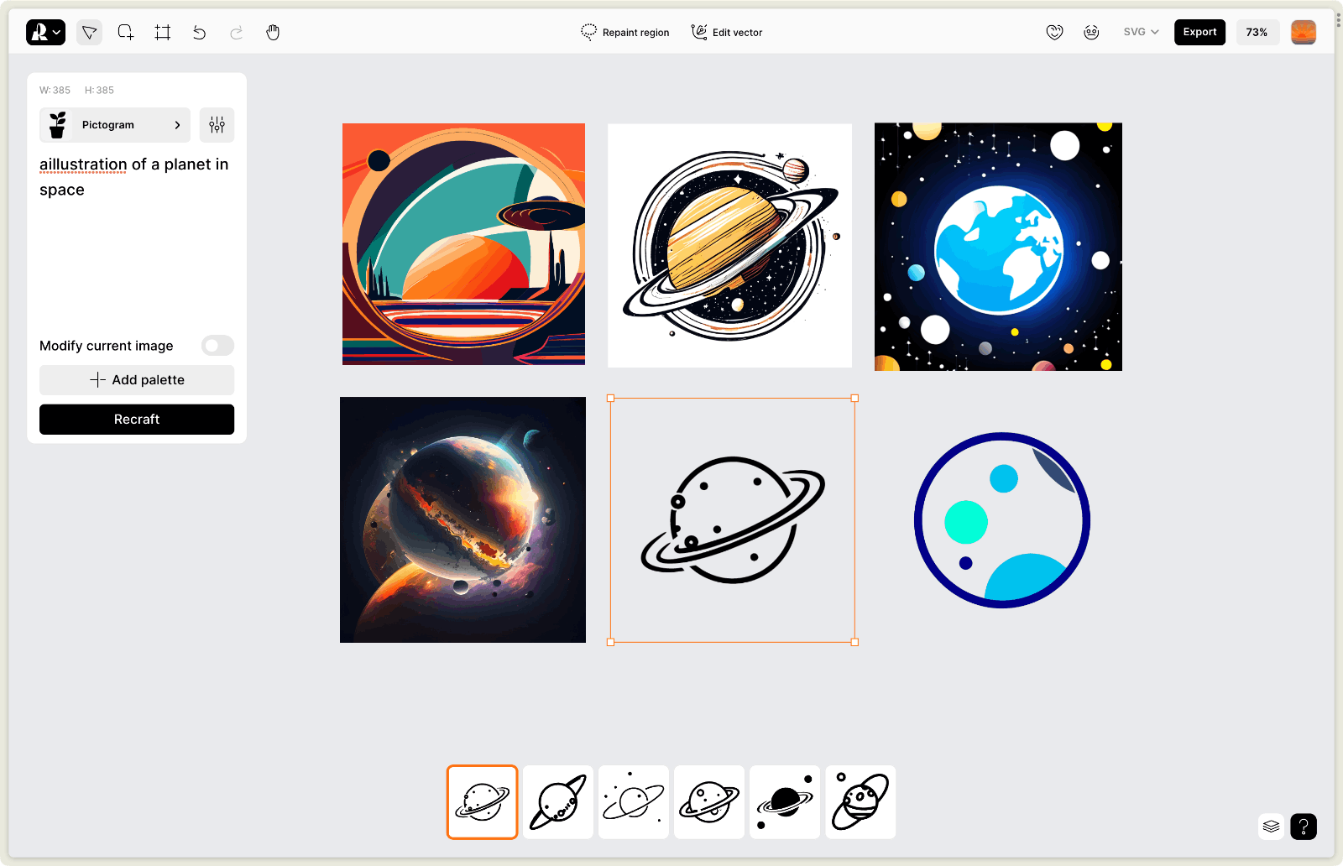Select the lasso add-shape tool

(x=126, y=32)
